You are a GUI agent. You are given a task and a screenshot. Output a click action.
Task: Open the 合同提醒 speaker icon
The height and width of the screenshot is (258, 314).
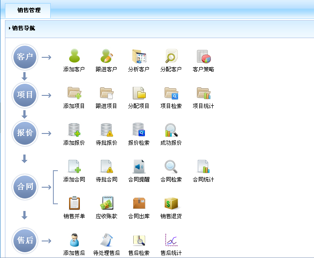point(139,166)
